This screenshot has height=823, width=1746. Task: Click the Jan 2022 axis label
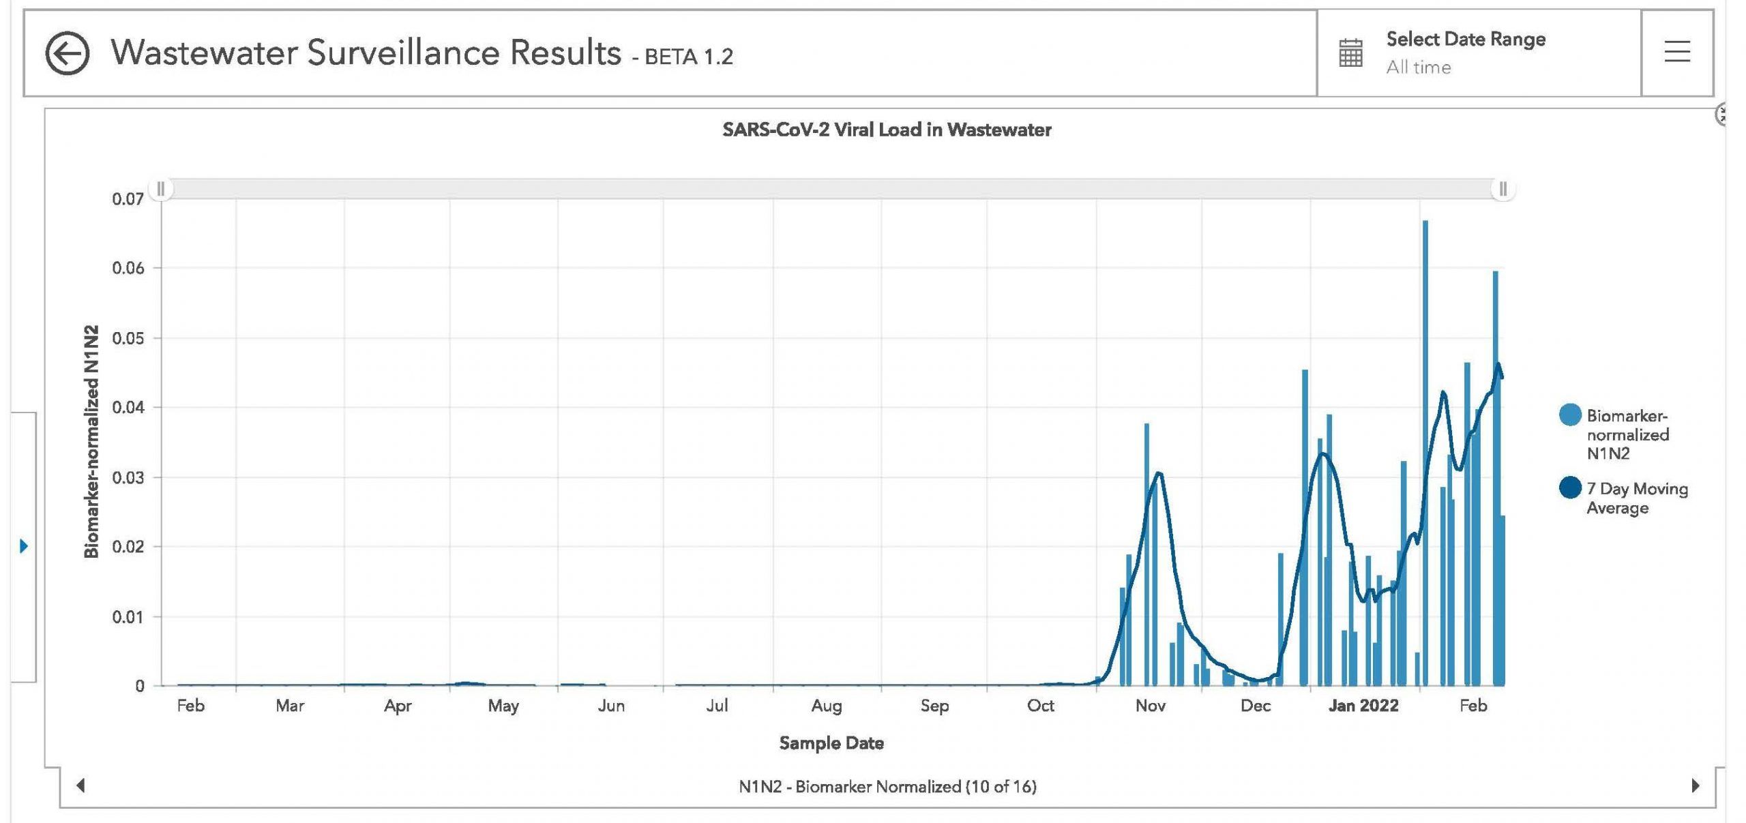click(1363, 706)
